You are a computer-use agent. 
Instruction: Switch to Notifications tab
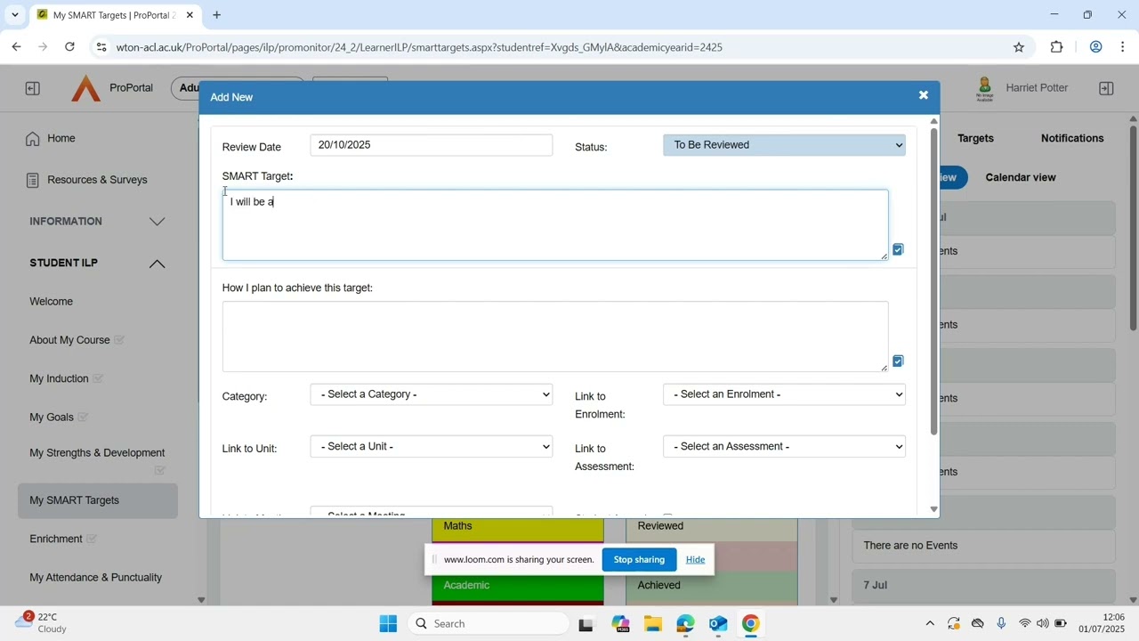(x=1072, y=139)
